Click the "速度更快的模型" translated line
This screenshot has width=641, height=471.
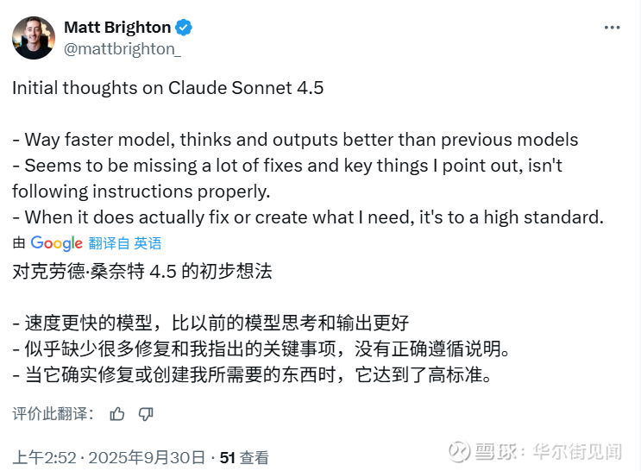(x=210, y=323)
